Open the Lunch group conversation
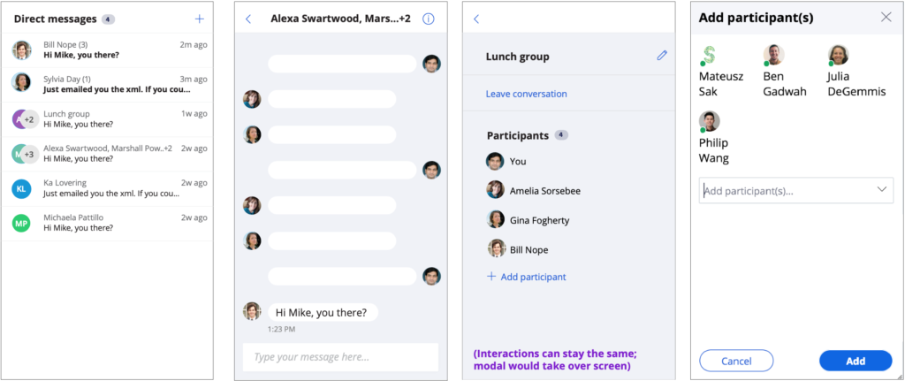This screenshot has width=905, height=381. click(x=107, y=119)
